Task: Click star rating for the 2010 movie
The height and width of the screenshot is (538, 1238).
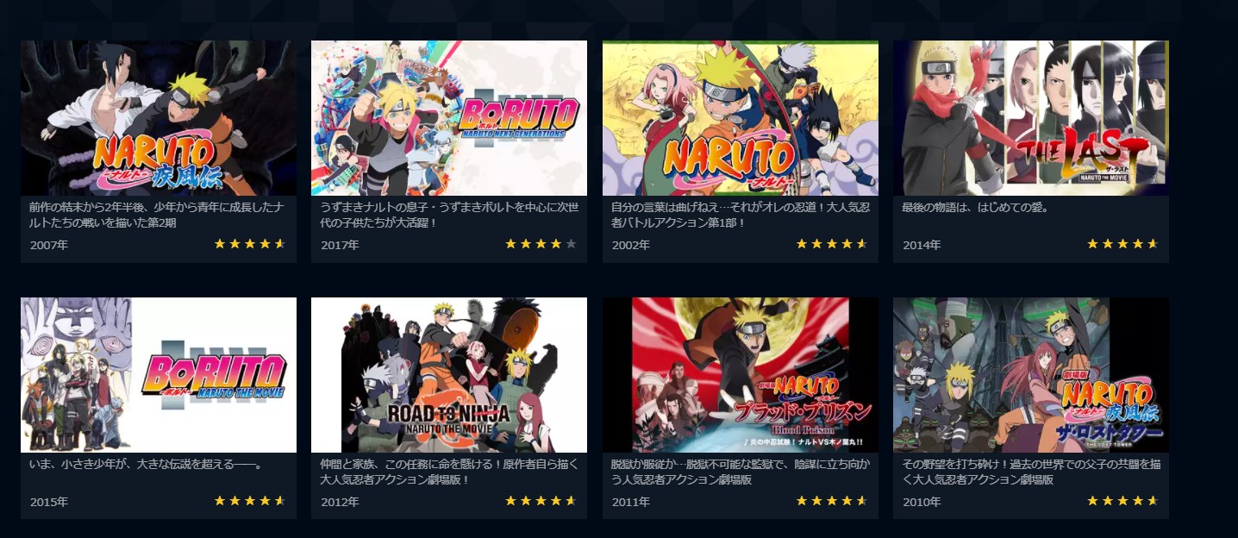Action: pyautogui.click(x=1122, y=501)
